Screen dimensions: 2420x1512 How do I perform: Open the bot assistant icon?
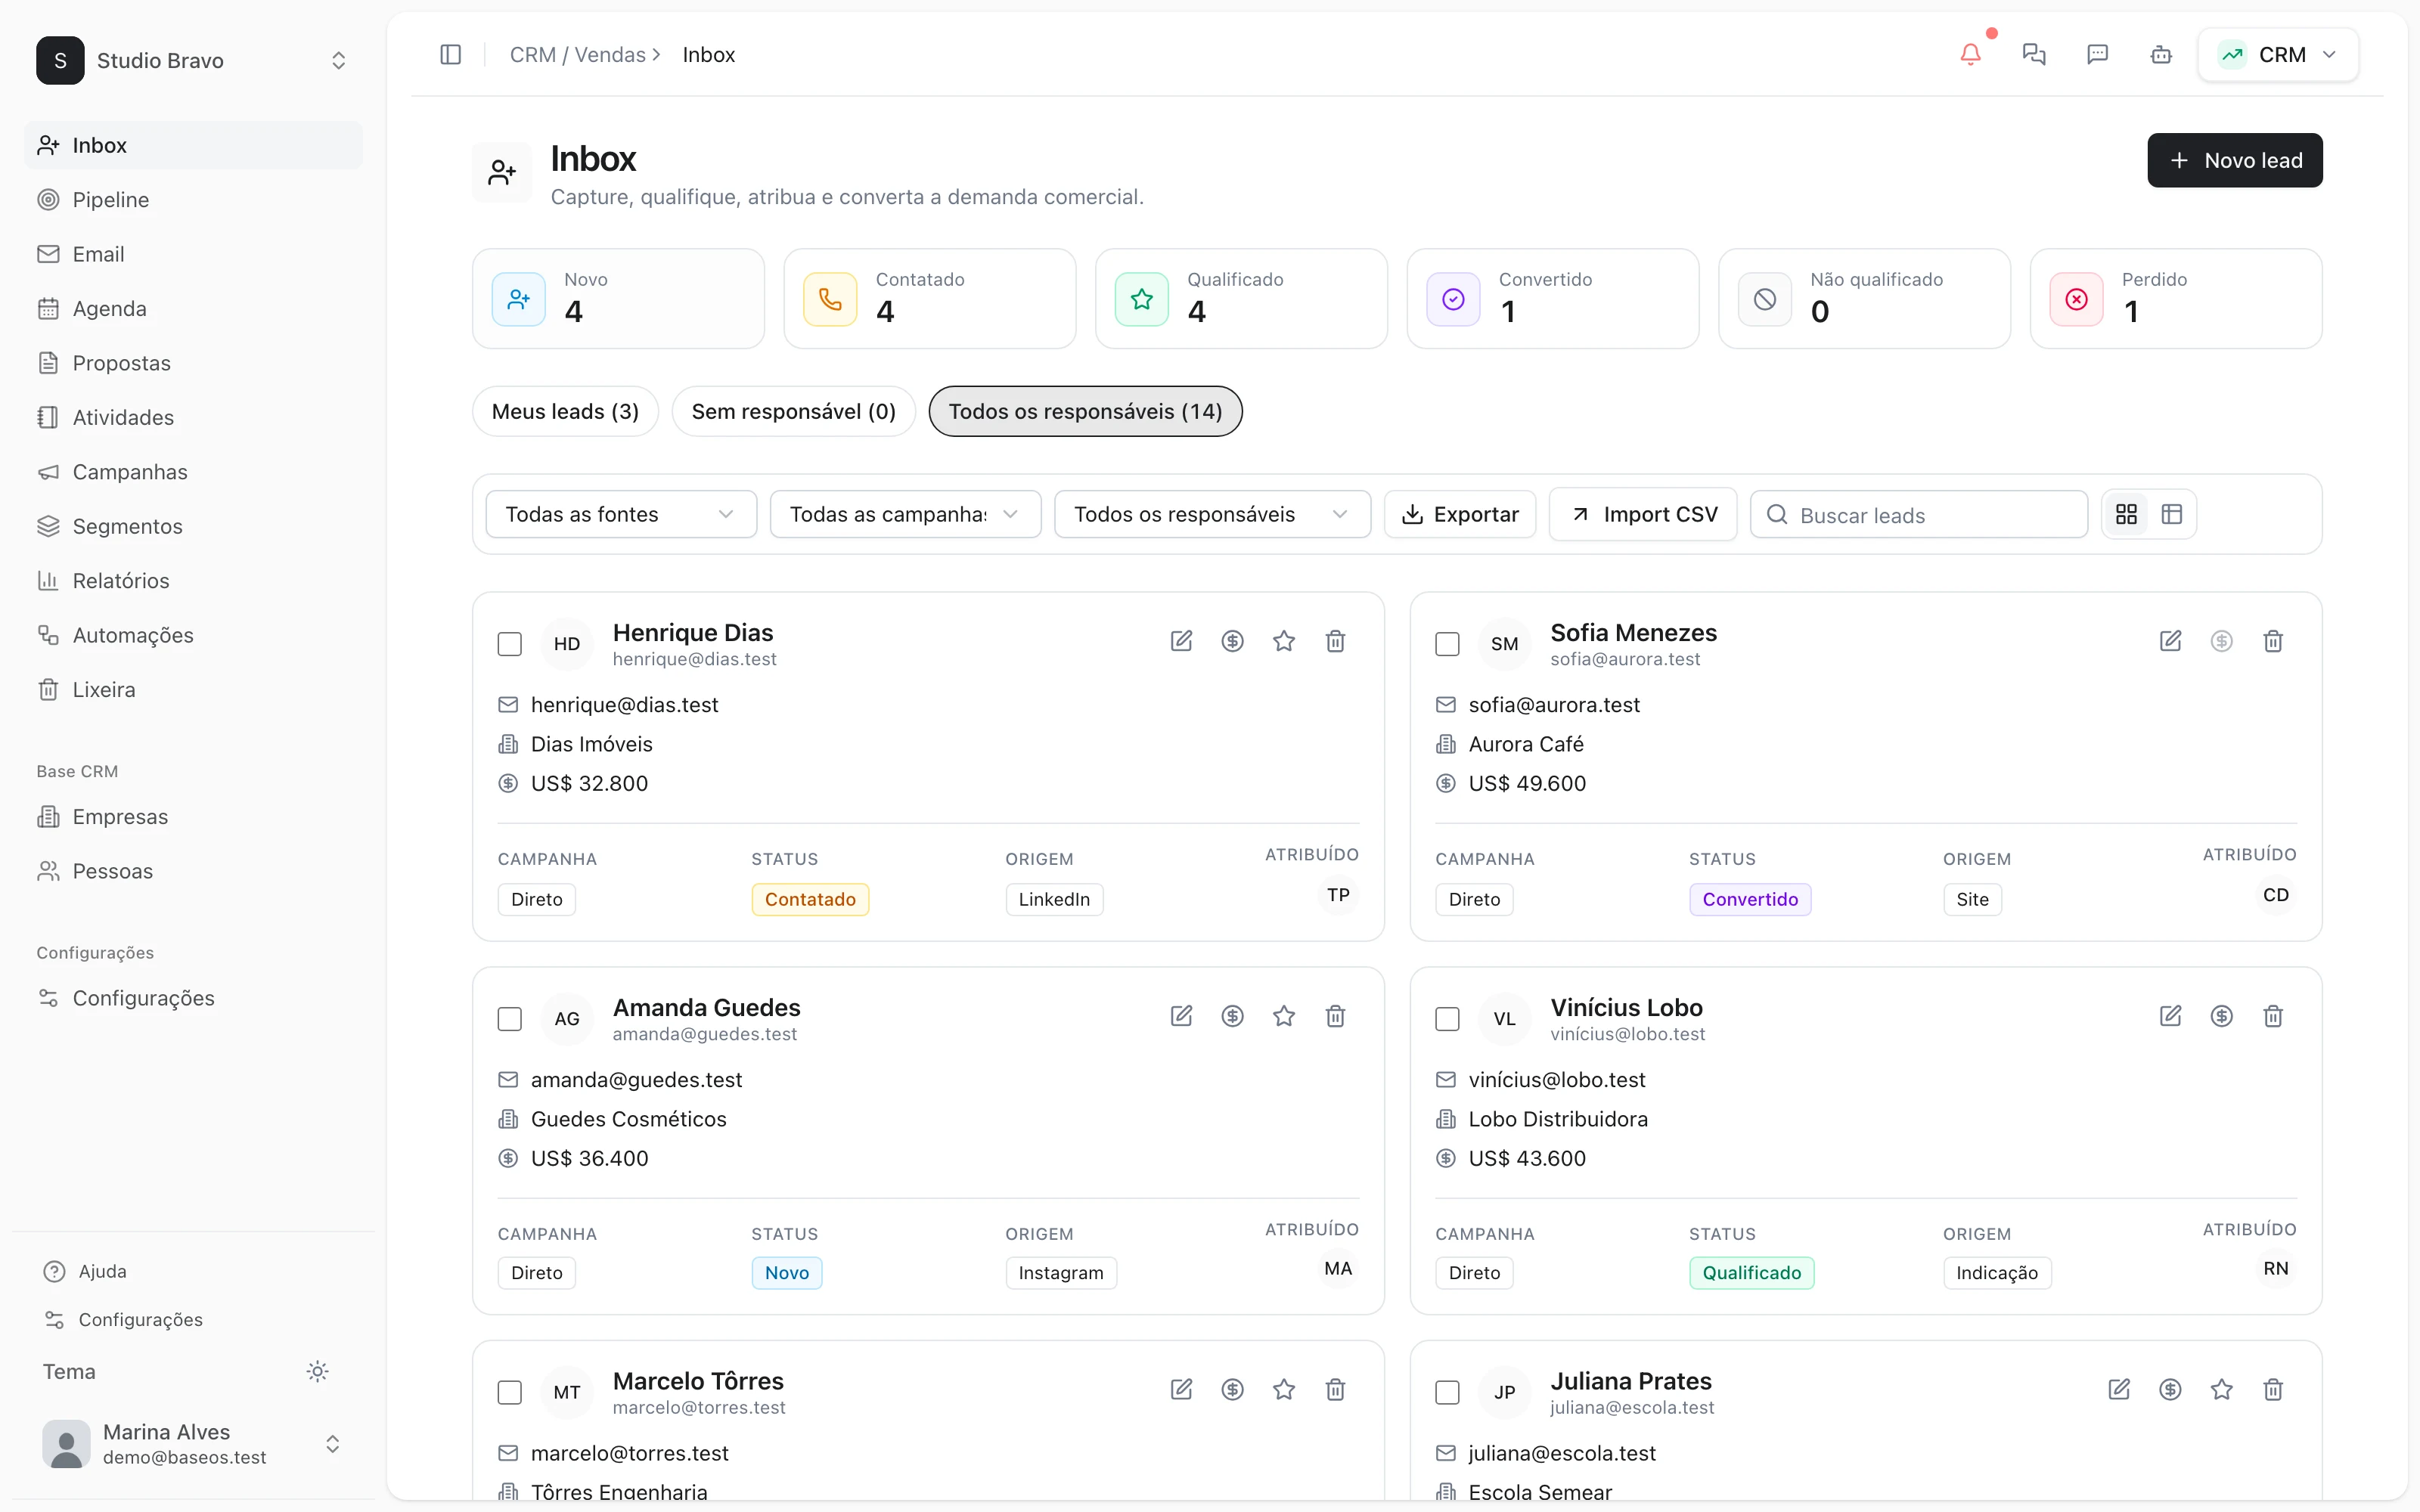coord(2161,55)
